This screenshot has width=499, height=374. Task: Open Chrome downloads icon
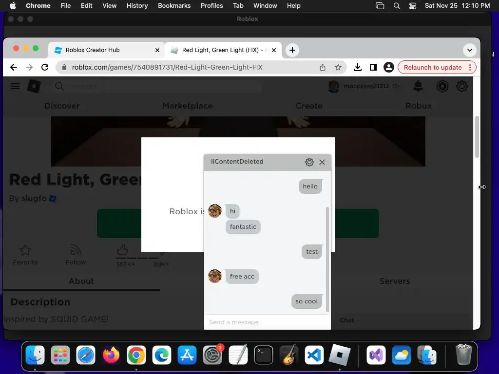point(357,67)
